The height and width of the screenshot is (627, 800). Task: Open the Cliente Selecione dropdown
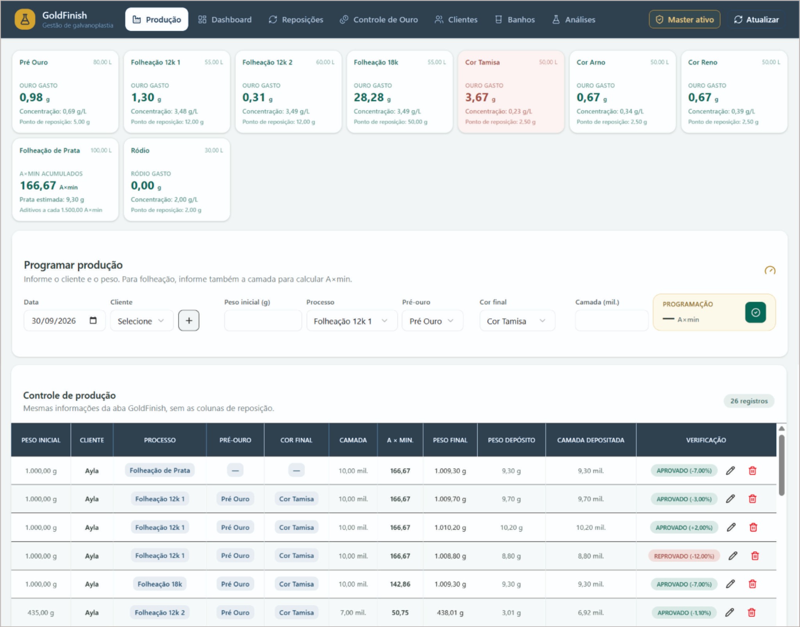pyautogui.click(x=141, y=321)
